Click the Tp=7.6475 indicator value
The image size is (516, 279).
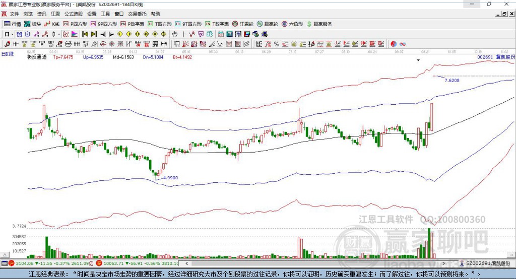coord(63,57)
